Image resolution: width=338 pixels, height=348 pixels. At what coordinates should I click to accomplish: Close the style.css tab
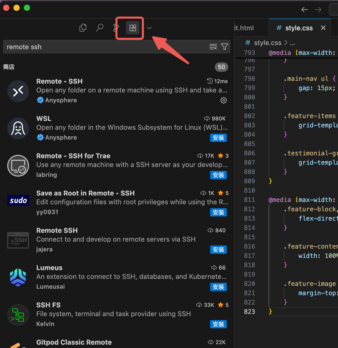tap(323, 28)
